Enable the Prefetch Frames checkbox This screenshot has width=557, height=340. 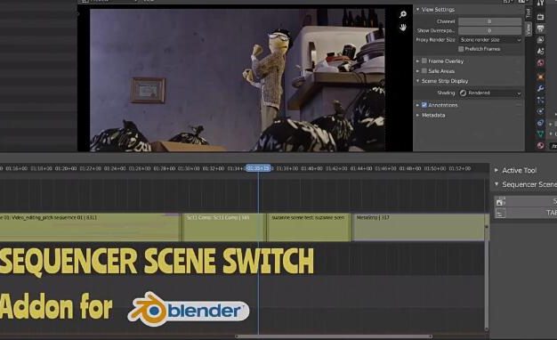(461, 49)
